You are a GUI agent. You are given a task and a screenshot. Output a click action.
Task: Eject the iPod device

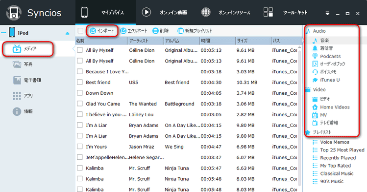[x=68, y=33]
